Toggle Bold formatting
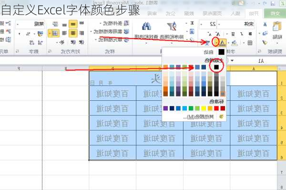The image size is (286, 190). tap(250, 34)
